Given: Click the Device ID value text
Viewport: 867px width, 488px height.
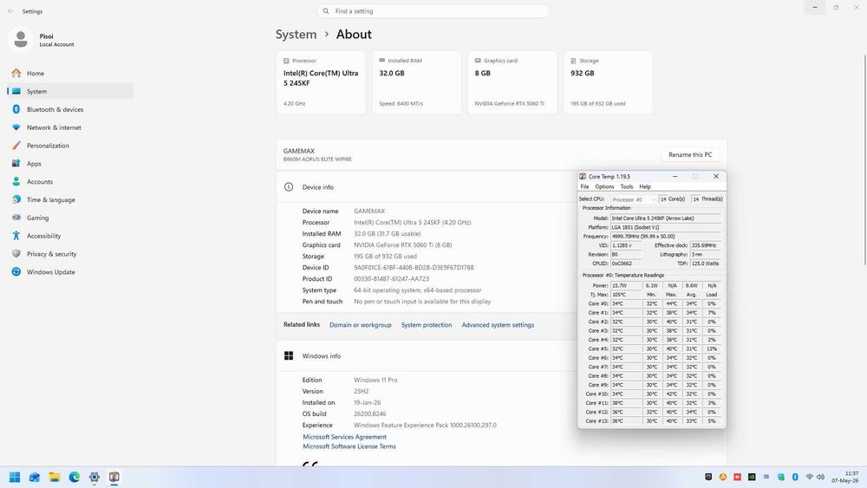Looking at the screenshot, I should point(414,268).
